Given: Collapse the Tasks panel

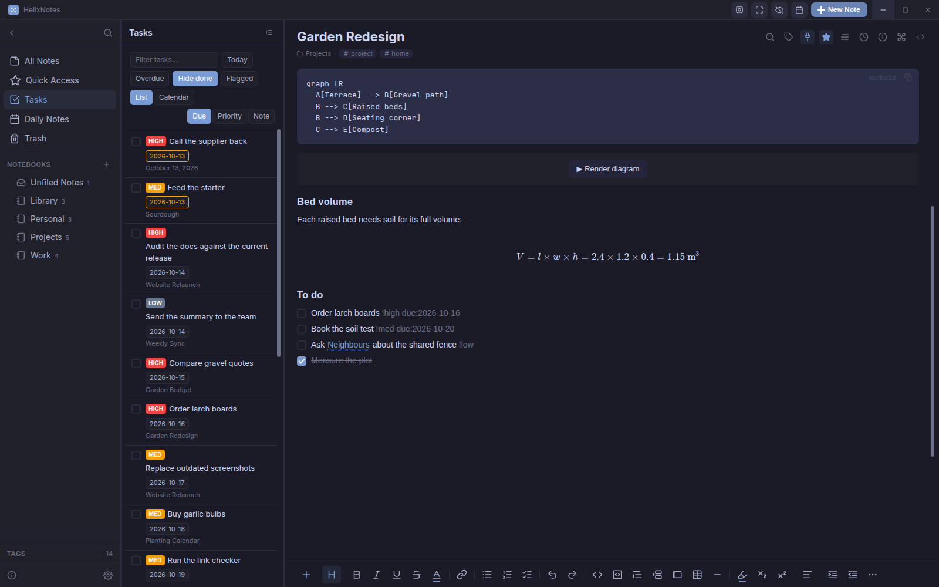Looking at the screenshot, I should point(269,33).
